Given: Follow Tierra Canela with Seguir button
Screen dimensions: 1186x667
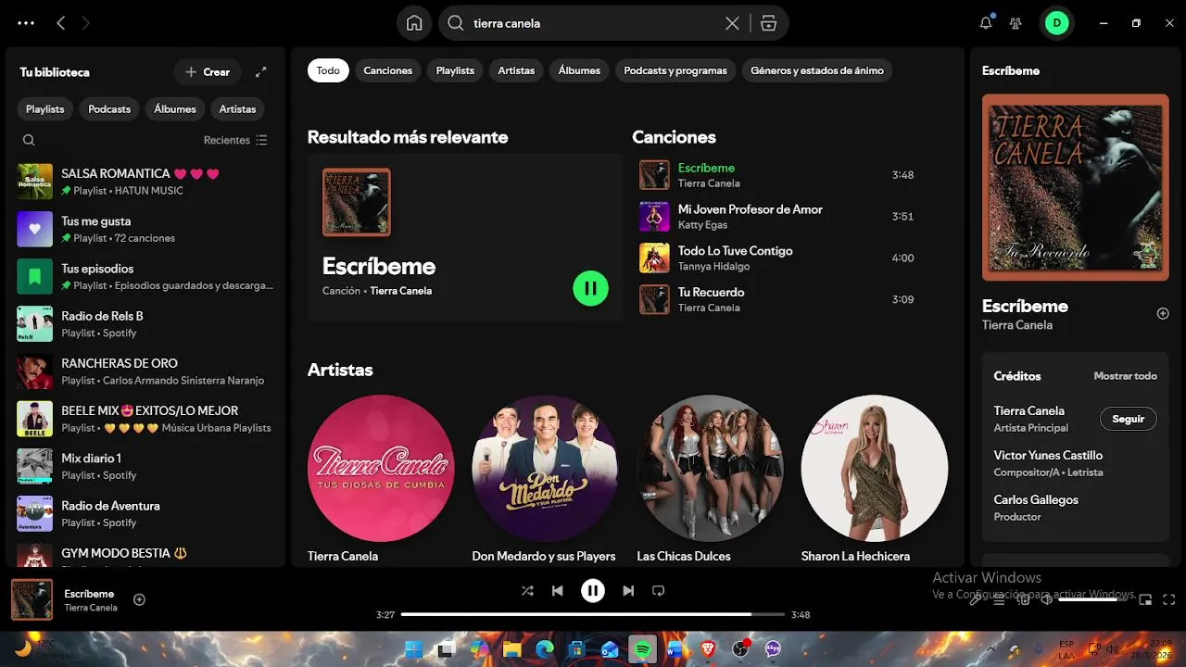Looking at the screenshot, I should pos(1128,419).
